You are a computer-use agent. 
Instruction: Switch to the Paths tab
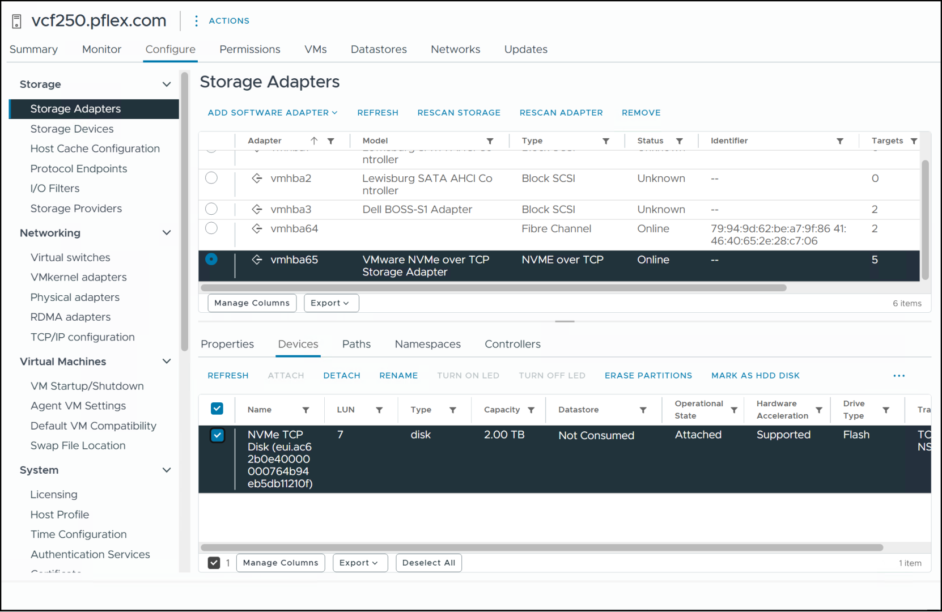(x=357, y=344)
